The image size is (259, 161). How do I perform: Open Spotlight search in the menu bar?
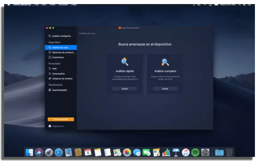point(239,5)
